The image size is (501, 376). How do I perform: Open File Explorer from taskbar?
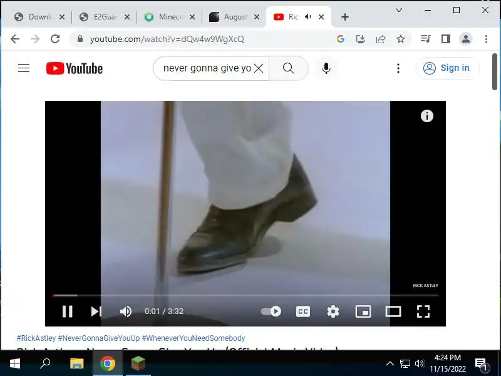click(x=76, y=363)
